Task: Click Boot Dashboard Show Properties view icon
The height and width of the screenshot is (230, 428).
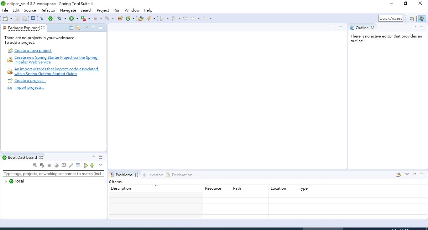Action: click(x=78, y=165)
